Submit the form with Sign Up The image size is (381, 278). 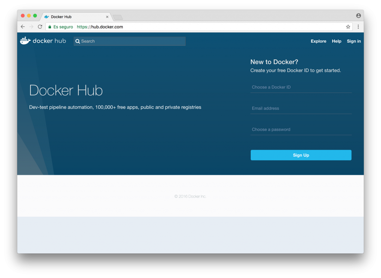[x=301, y=155]
